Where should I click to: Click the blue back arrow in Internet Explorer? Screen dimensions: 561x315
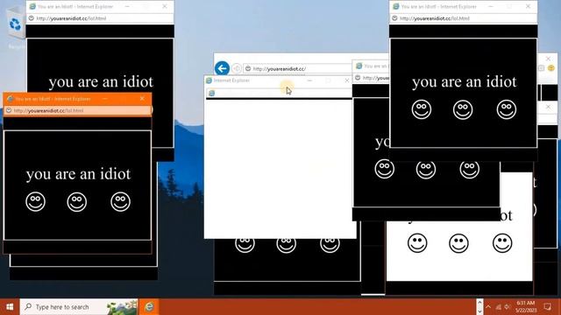click(x=222, y=68)
